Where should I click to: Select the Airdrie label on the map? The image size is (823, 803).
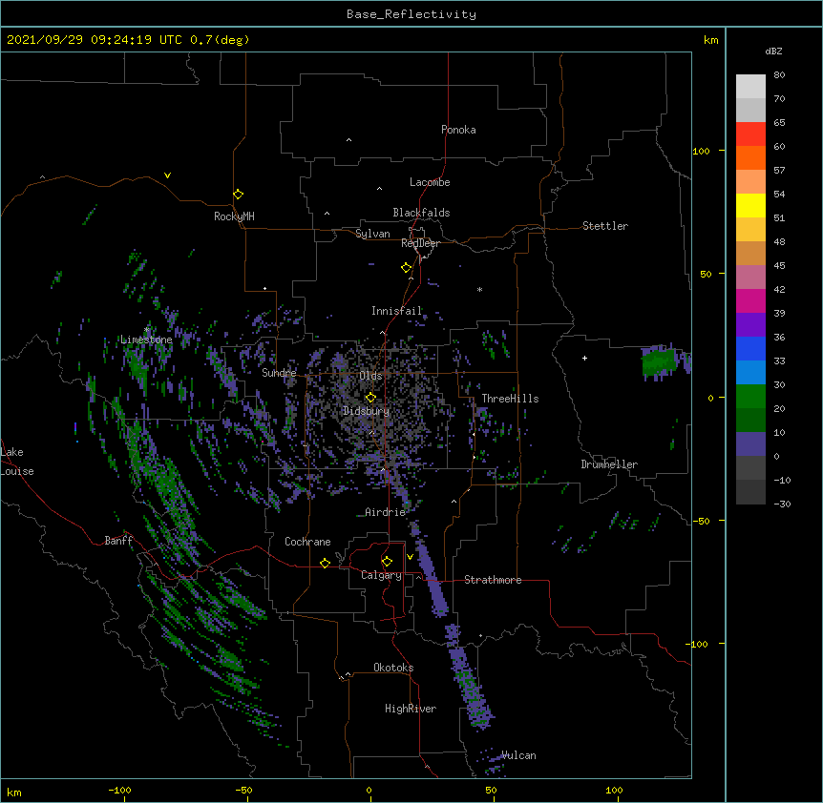[x=385, y=512]
